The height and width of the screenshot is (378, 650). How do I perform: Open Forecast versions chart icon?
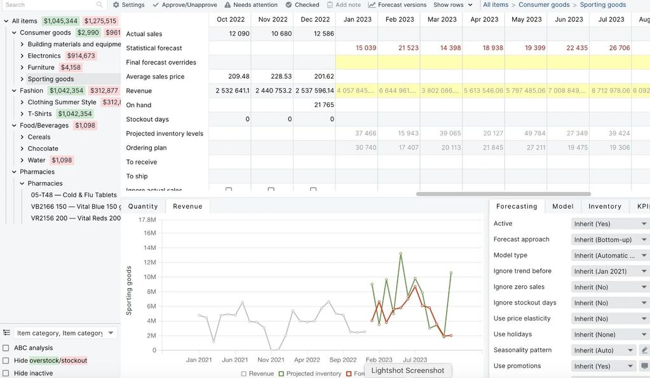(372, 5)
